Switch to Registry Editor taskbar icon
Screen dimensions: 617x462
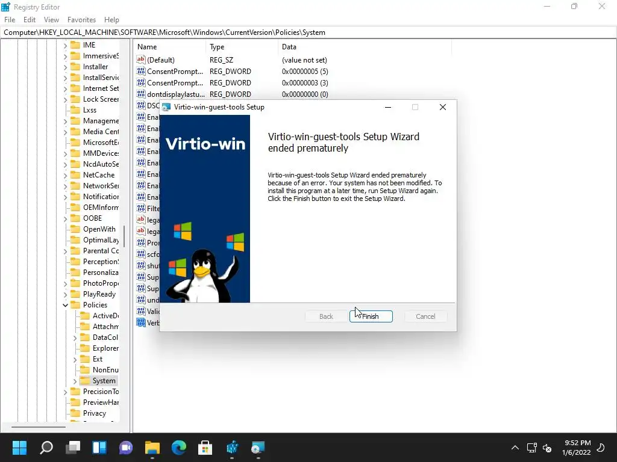tap(232, 448)
